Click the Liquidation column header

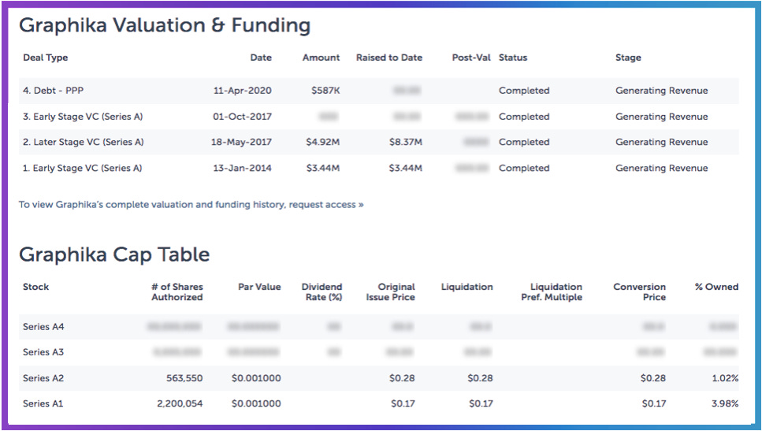click(x=467, y=287)
